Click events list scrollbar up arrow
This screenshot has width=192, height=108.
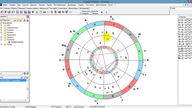[28, 80]
